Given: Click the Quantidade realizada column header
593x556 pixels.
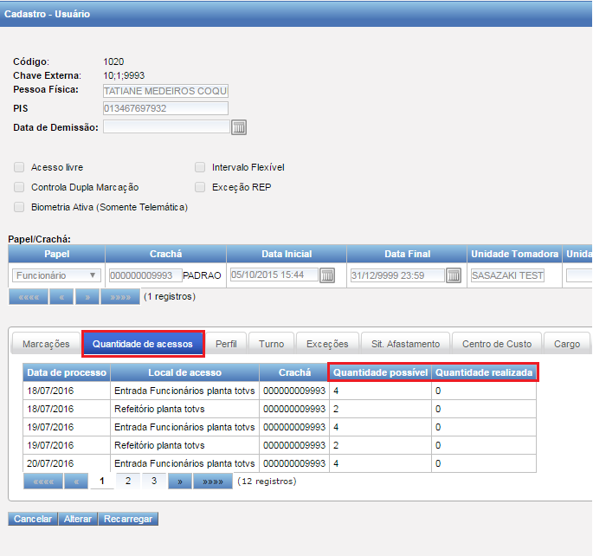Looking at the screenshot, I should (484, 372).
